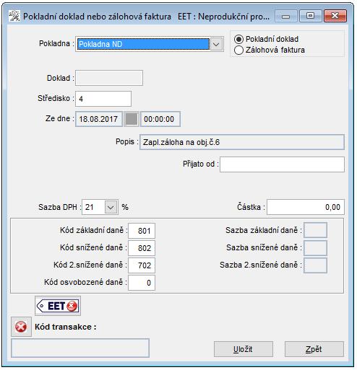Go back with the Zpět button
The width and height of the screenshot is (357, 370).
click(314, 349)
